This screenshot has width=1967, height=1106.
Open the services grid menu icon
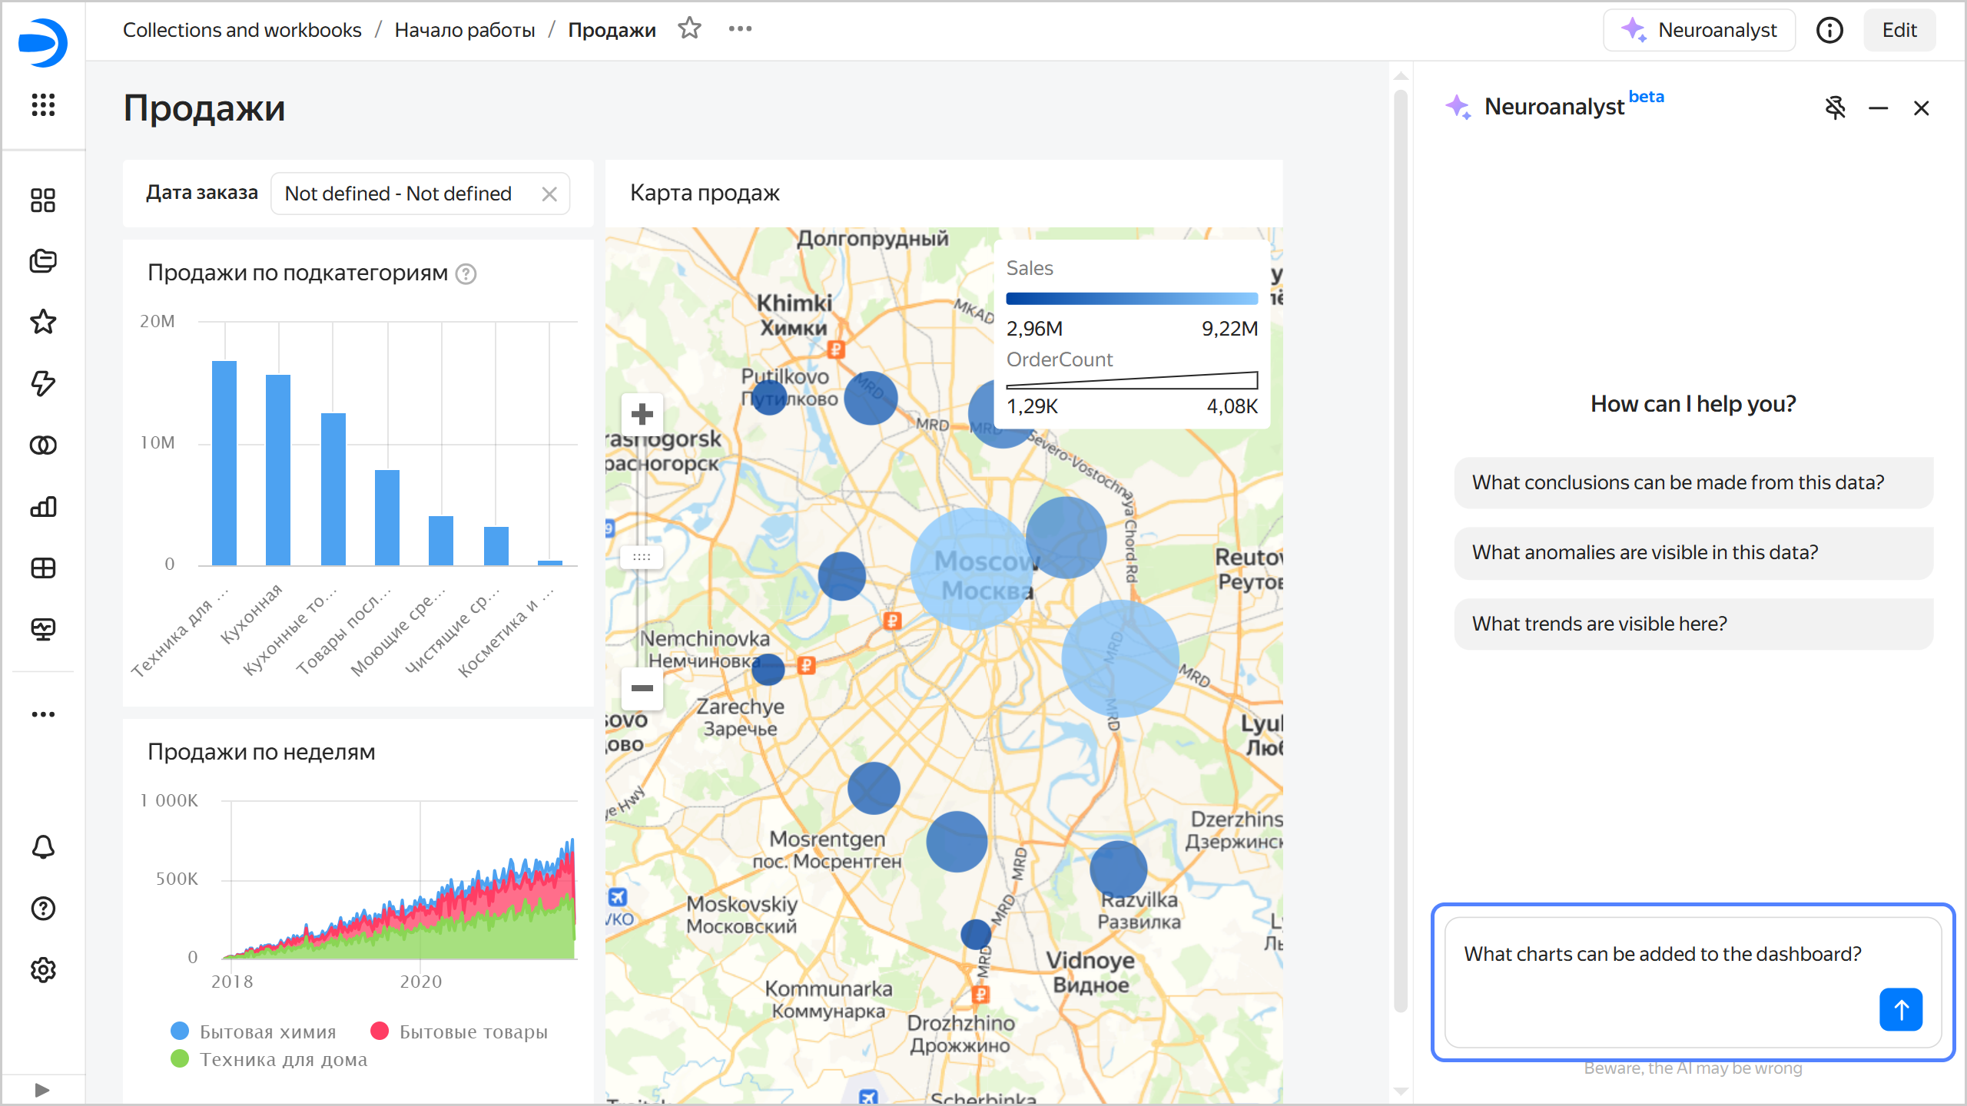click(x=43, y=104)
